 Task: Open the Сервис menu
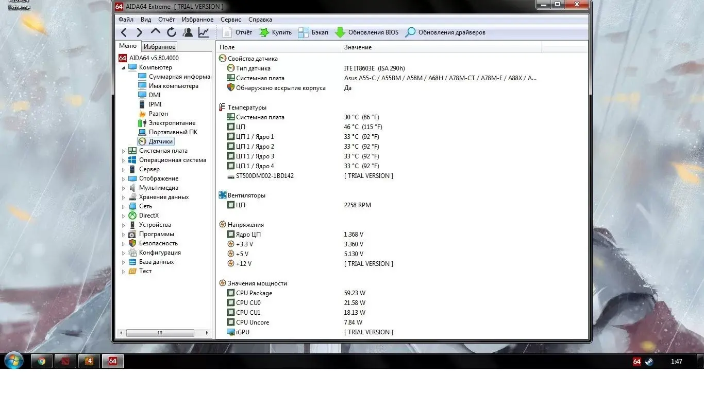click(x=231, y=20)
